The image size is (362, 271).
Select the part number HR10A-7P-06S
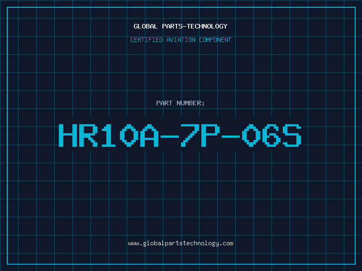click(180, 135)
